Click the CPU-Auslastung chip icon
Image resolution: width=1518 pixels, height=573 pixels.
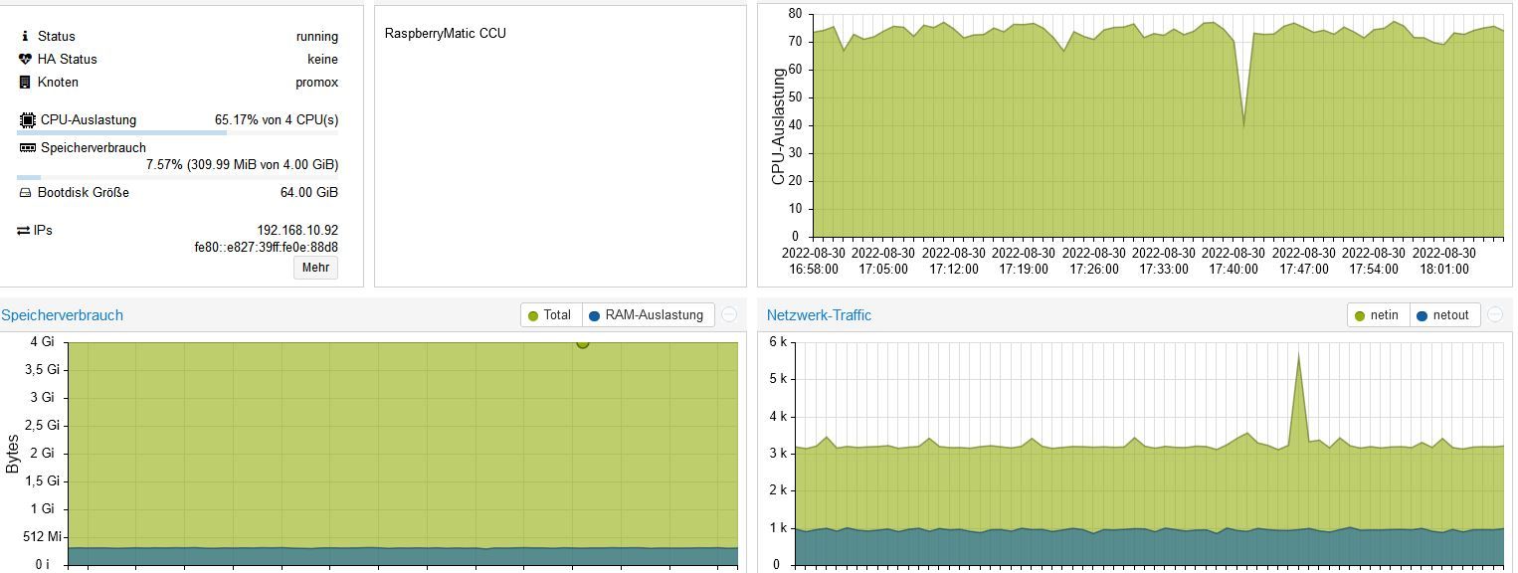(27, 119)
